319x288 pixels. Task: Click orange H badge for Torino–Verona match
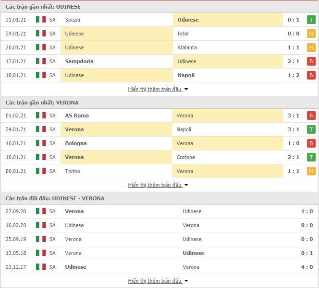pyautogui.click(x=311, y=171)
